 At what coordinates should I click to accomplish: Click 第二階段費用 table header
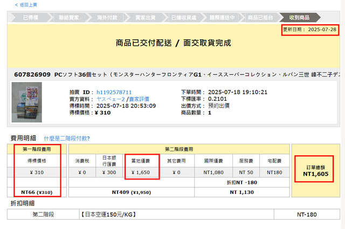(x=179, y=149)
